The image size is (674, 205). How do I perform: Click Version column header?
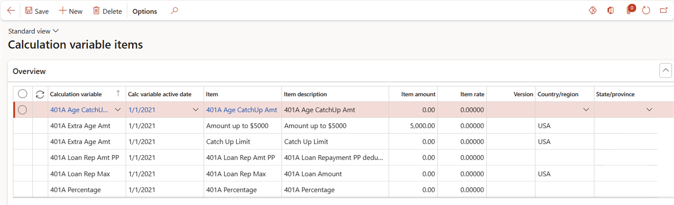[x=511, y=94]
